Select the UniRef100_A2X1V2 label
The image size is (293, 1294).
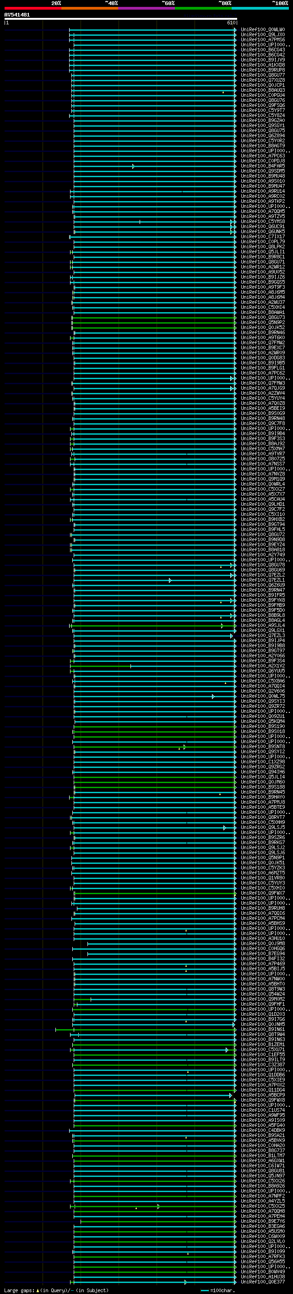pos(263,666)
